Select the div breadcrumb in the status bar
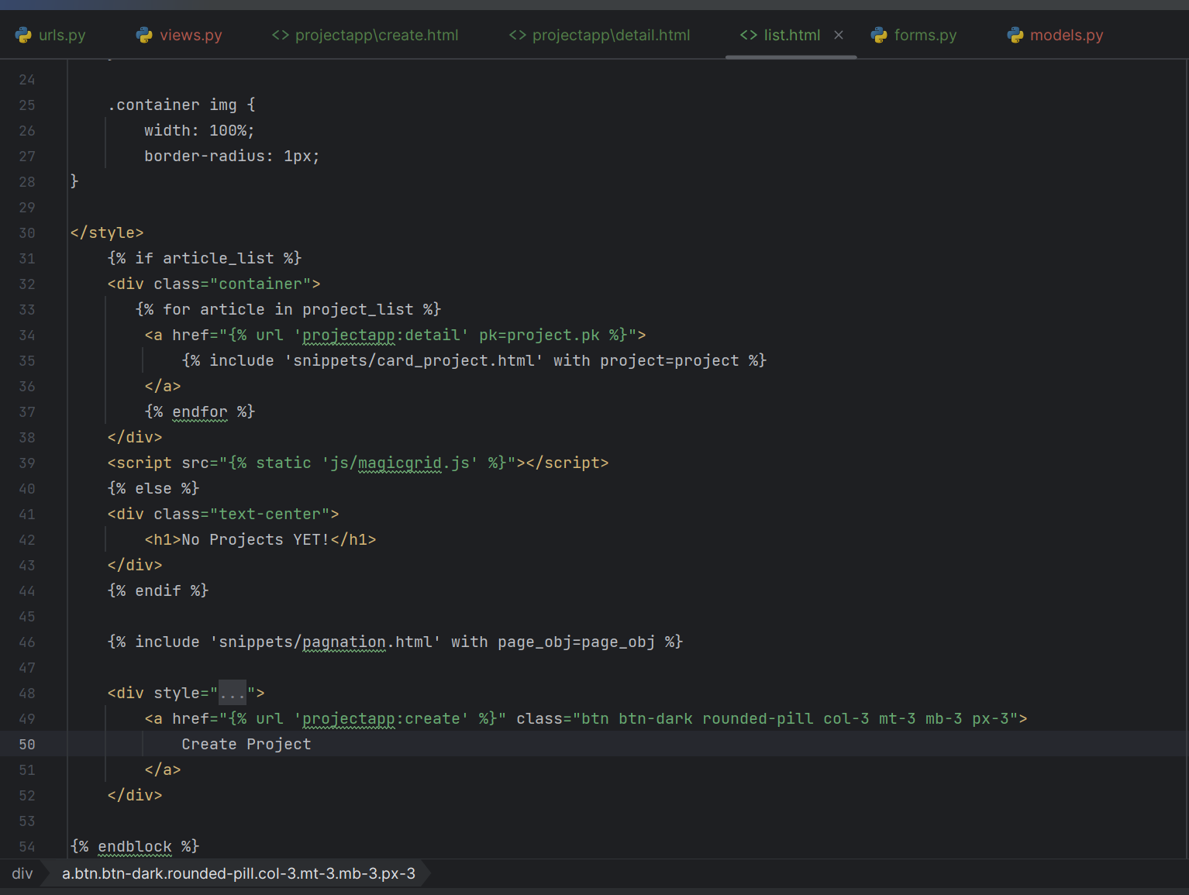This screenshot has height=895, width=1189. [22, 873]
